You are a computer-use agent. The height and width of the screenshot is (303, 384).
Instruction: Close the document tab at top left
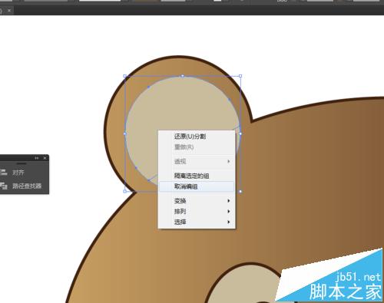pyautogui.click(x=9, y=11)
